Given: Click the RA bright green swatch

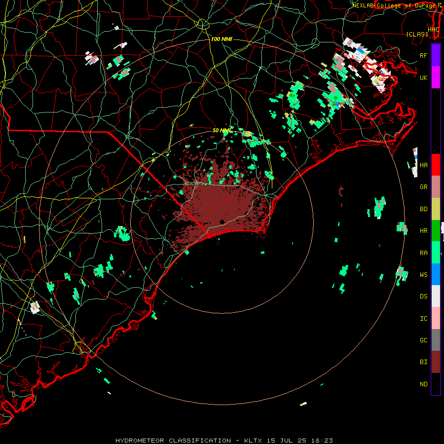Looking at the screenshot, I should click(436, 252).
